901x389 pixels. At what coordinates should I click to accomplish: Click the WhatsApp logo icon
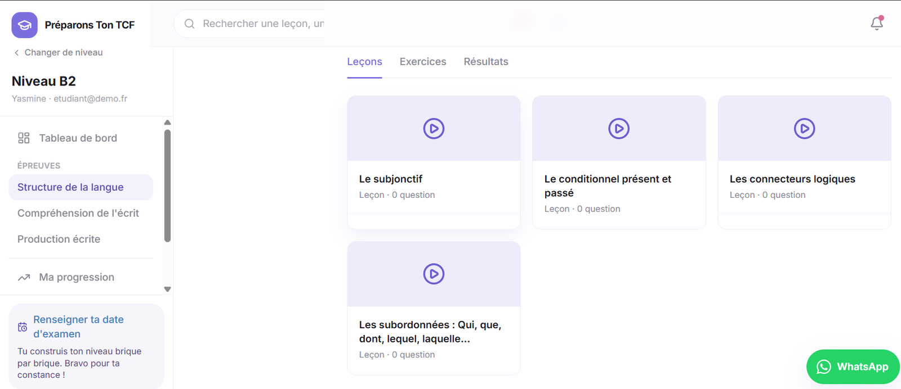824,367
